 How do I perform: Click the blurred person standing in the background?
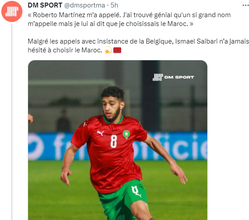click(64, 121)
